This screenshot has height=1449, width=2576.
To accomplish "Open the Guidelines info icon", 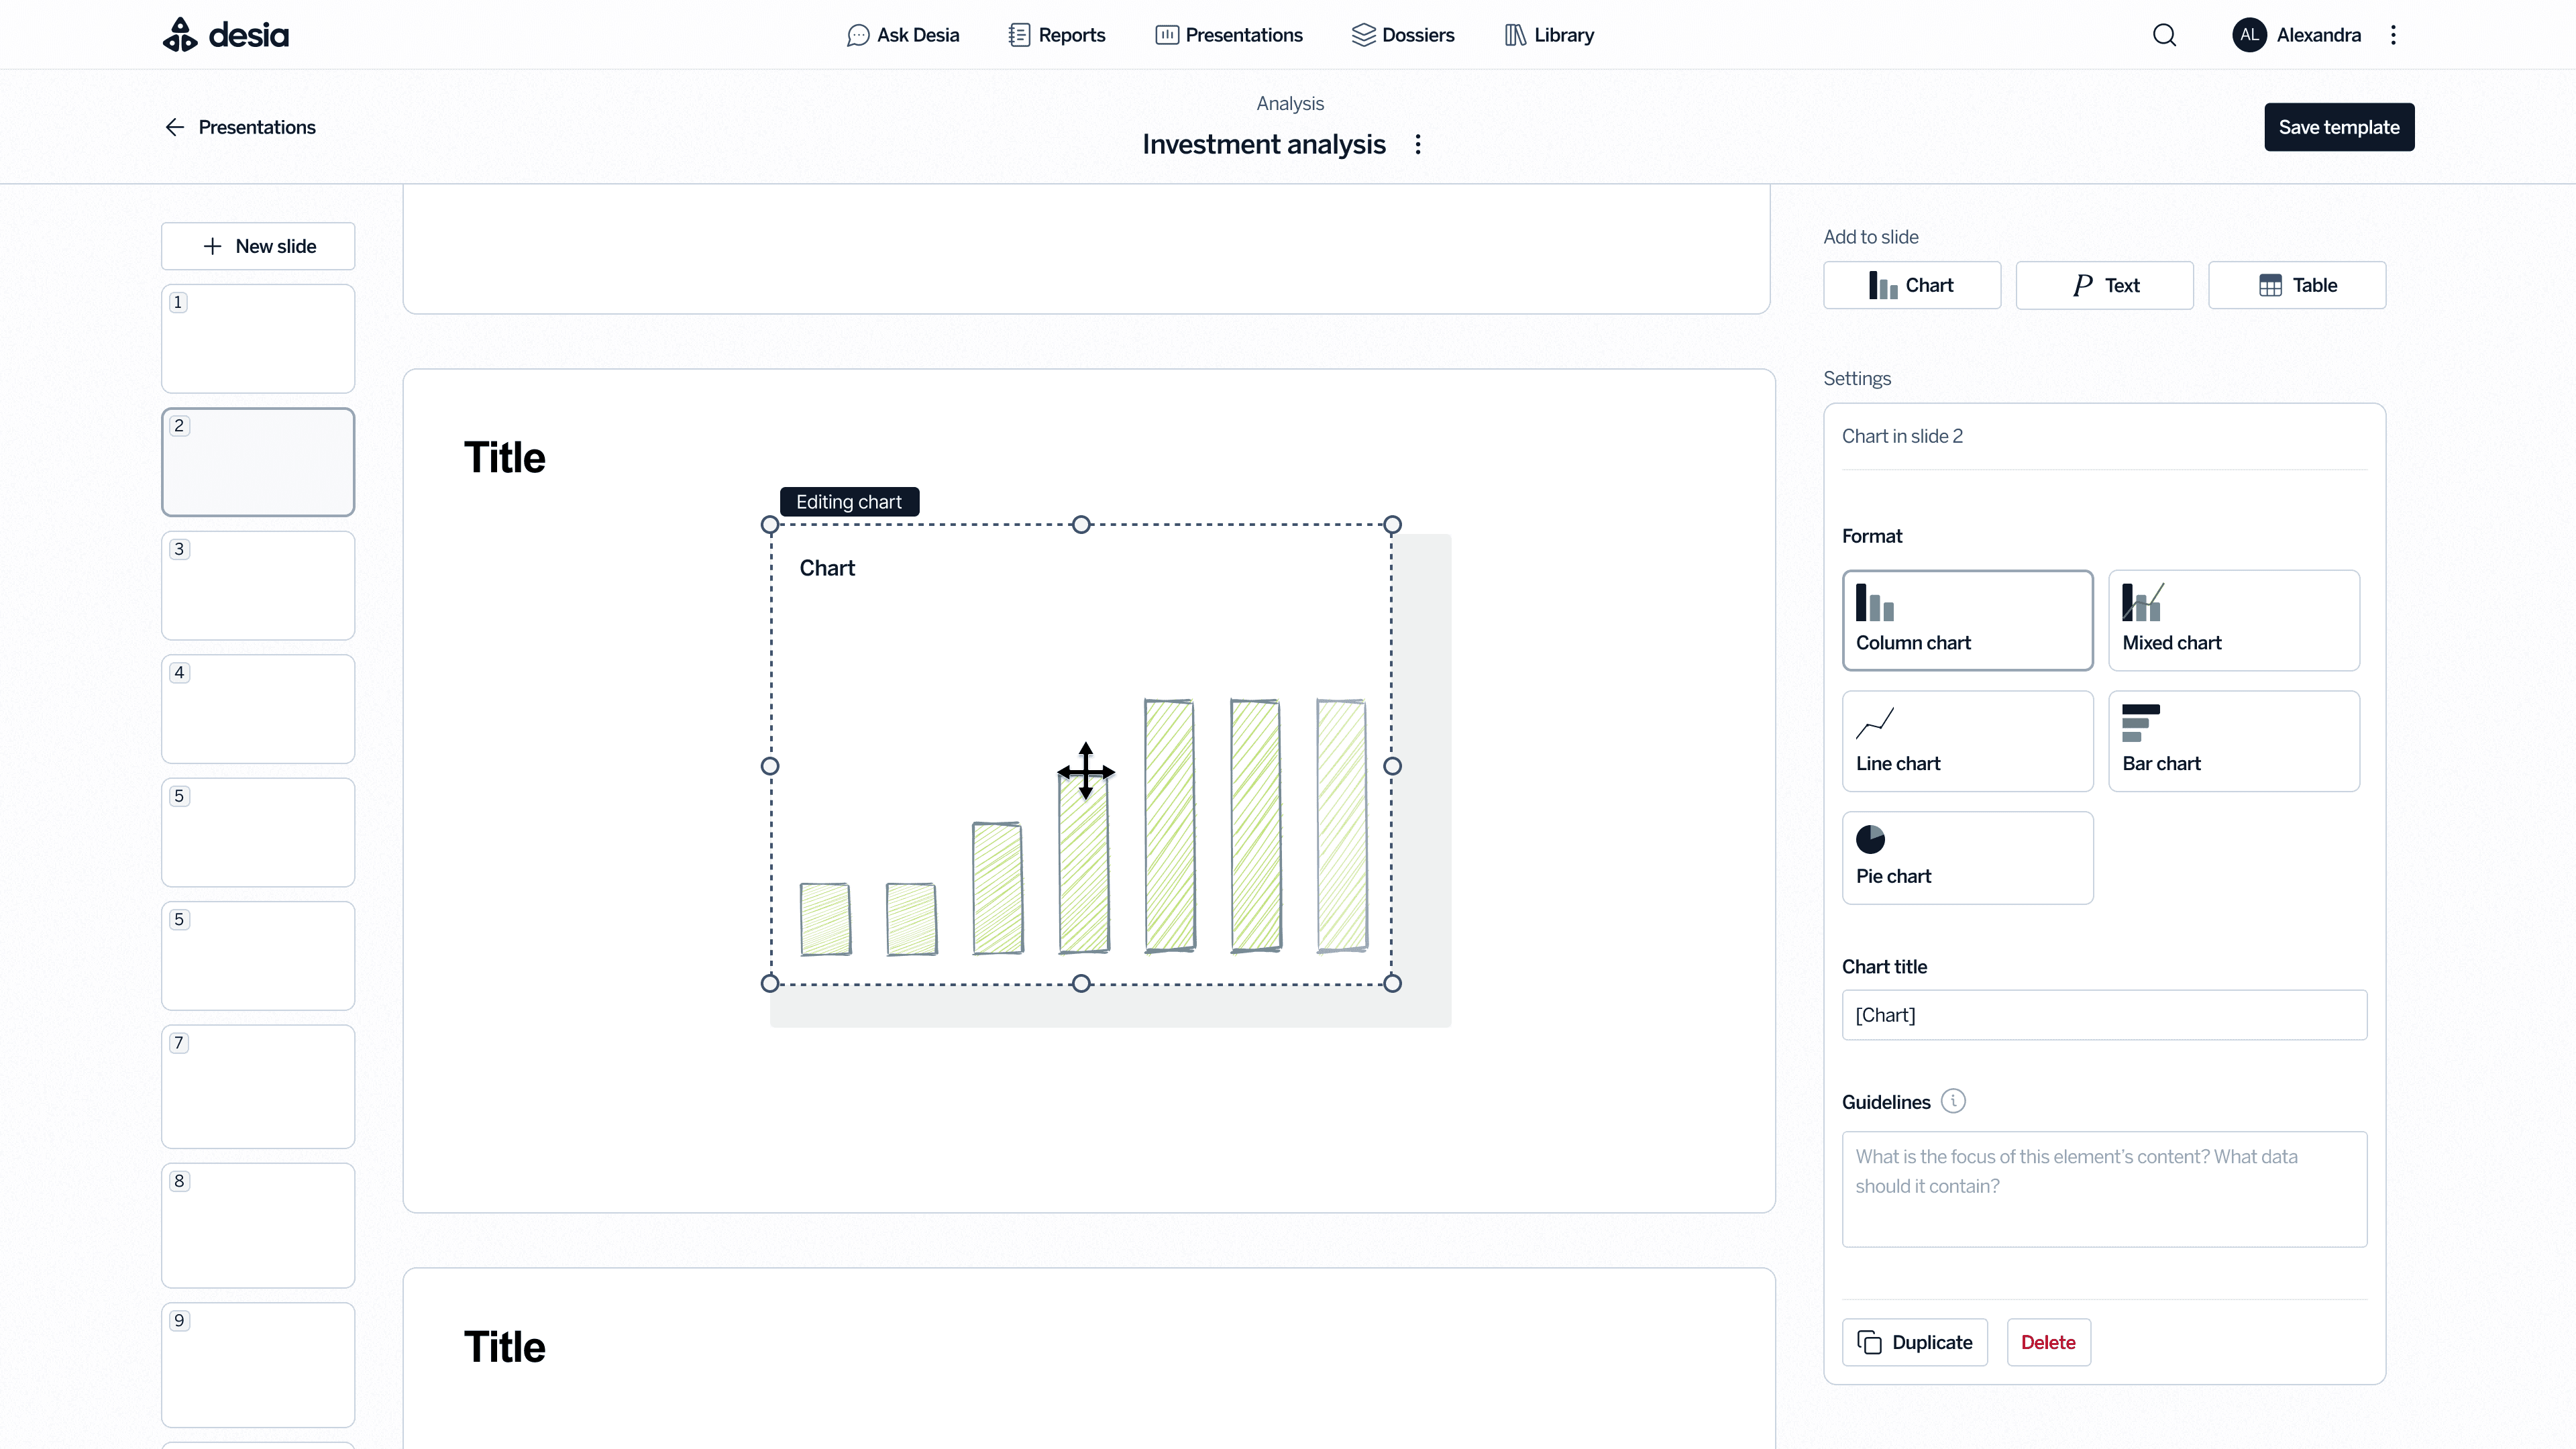I will coord(1953,1101).
